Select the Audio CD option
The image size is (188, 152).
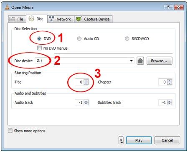(79, 38)
